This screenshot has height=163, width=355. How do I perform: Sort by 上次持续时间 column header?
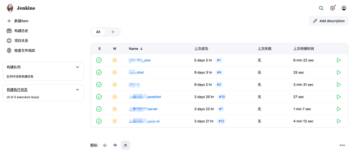click(304, 49)
